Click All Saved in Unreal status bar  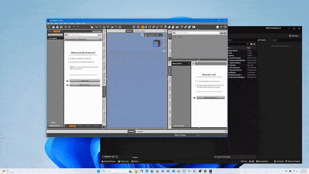tap(279, 161)
